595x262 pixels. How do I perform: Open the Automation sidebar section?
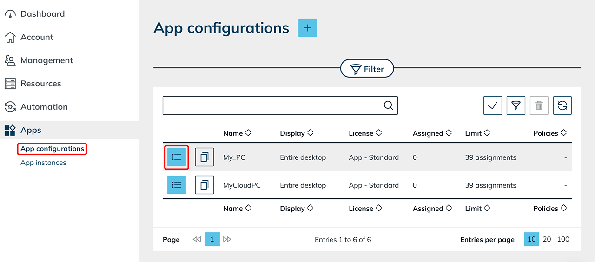[44, 107]
